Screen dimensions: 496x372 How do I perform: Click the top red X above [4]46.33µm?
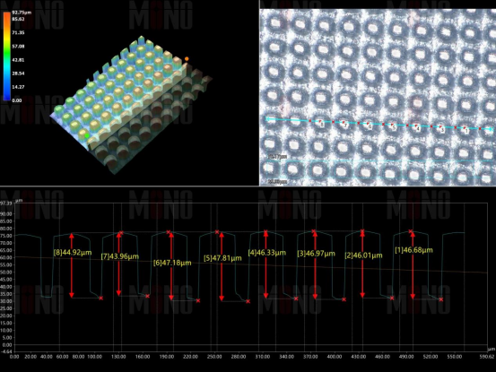point(265,231)
